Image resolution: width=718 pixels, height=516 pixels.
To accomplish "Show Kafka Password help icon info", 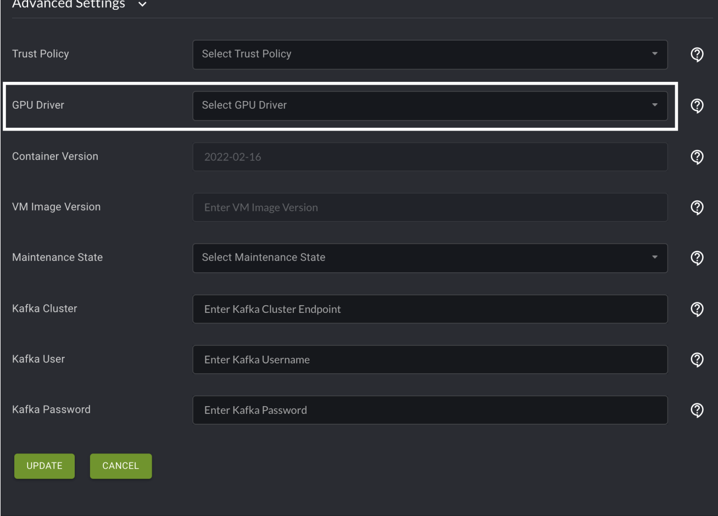I will pyautogui.click(x=697, y=410).
